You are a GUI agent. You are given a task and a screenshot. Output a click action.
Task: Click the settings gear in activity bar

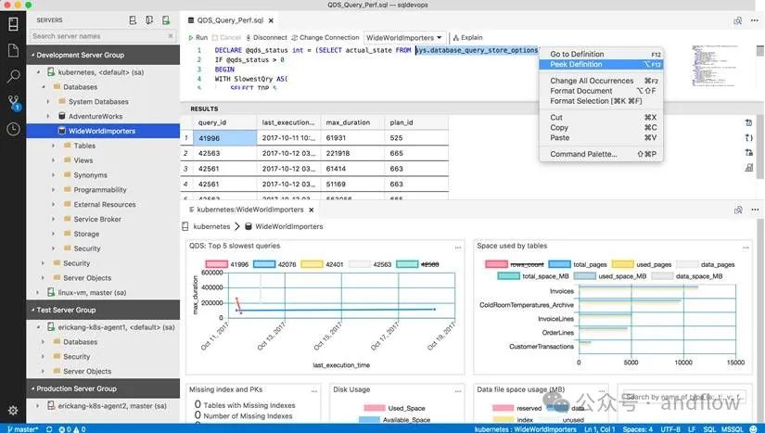[13, 410]
